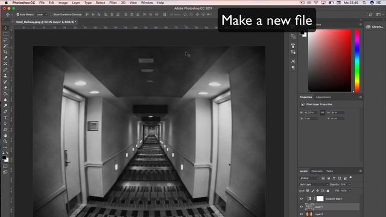Swap foreground and background colors

click(7, 153)
